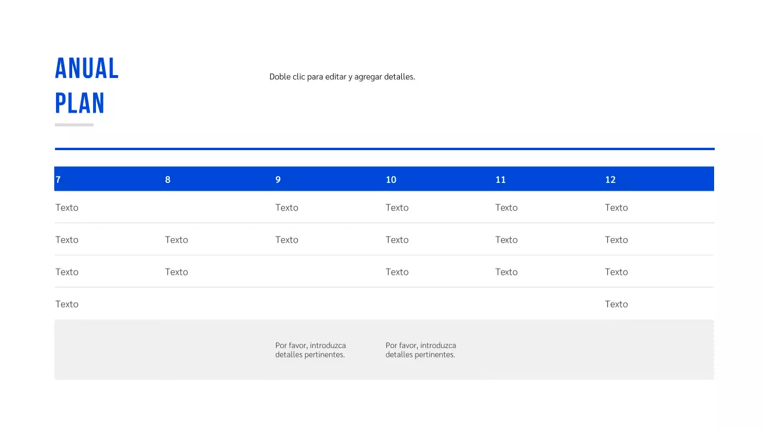Select first-row Texto under column 12
Viewport: 763px width, 429px height.
[616, 207]
